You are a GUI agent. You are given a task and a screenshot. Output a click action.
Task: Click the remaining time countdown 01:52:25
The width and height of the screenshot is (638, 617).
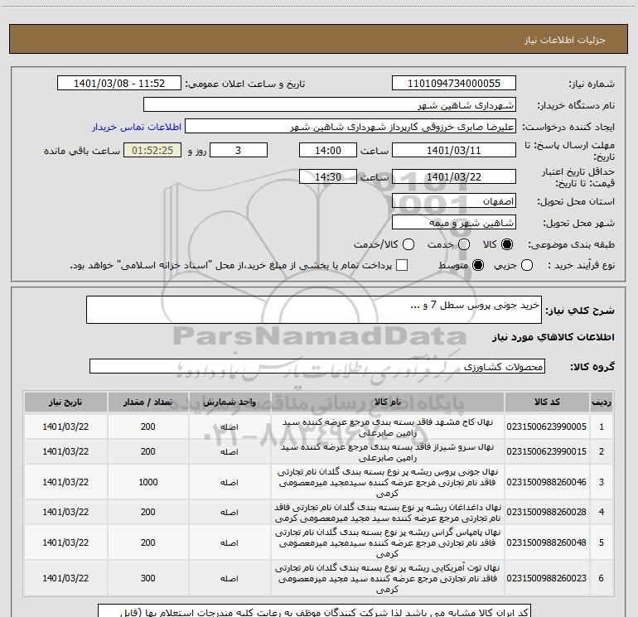pyautogui.click(x=152, y=150)
